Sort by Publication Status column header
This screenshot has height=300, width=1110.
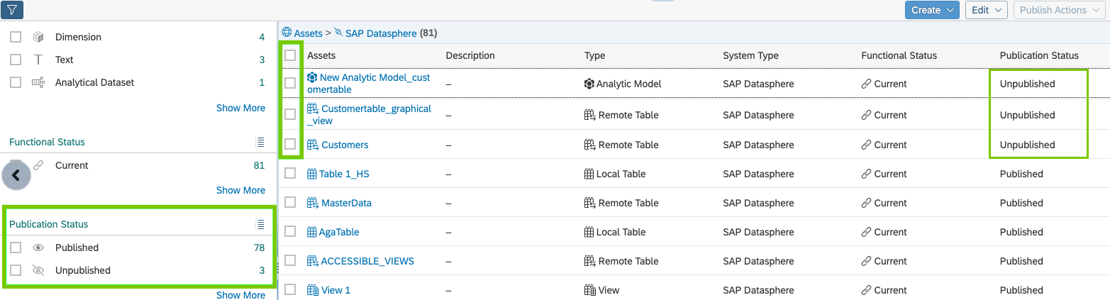pos(1038,55)
